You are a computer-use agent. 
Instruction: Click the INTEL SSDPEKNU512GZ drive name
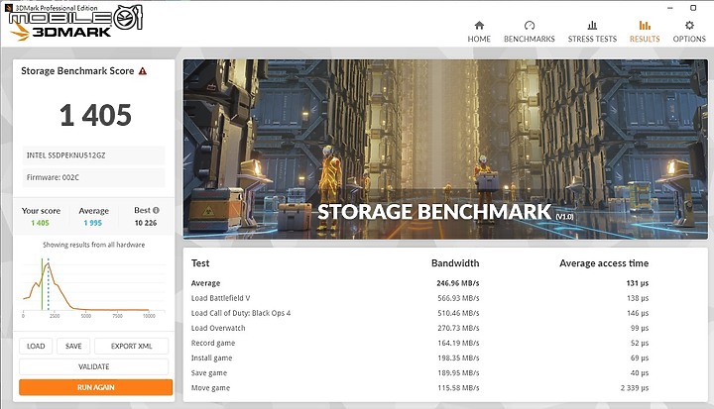pos(93,155)
